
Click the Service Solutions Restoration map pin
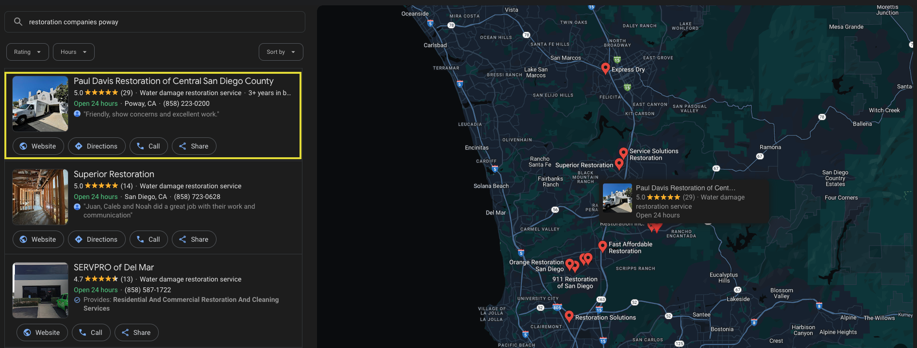point(623,153)
